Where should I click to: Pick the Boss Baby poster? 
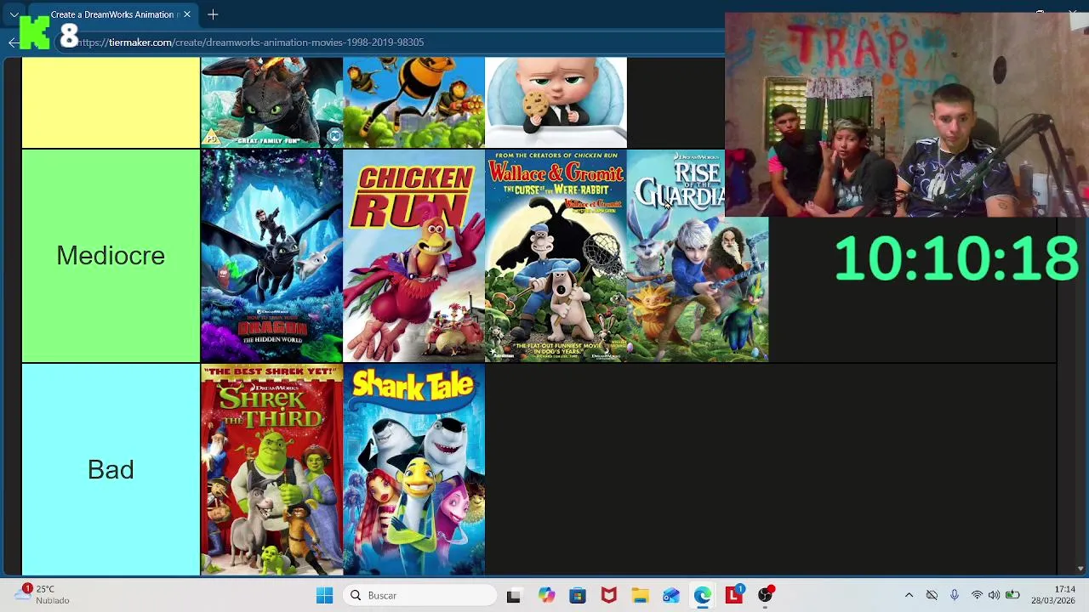pyautogui.click(x=556, y=103)
